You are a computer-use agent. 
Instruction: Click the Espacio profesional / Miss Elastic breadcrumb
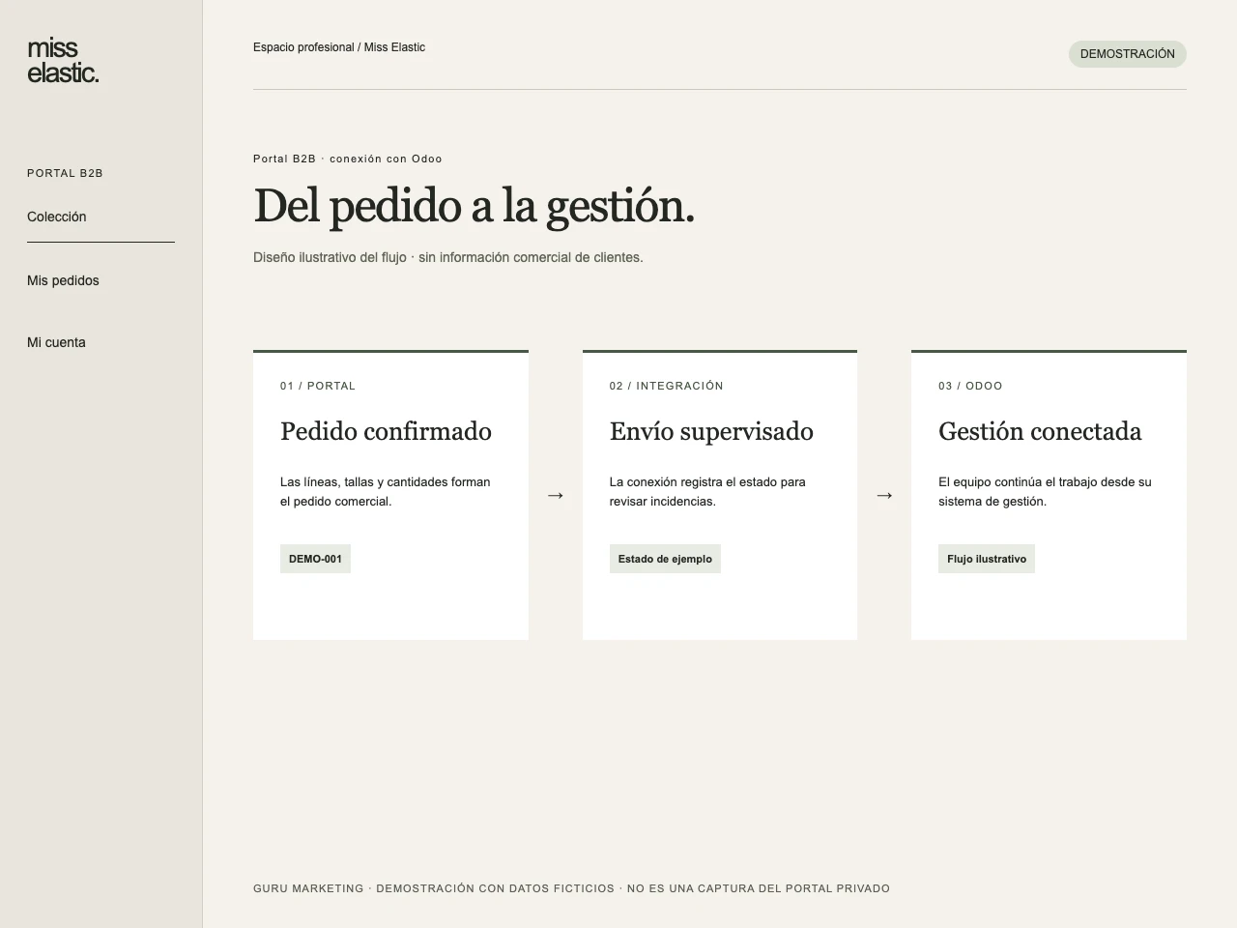point(339,47)
